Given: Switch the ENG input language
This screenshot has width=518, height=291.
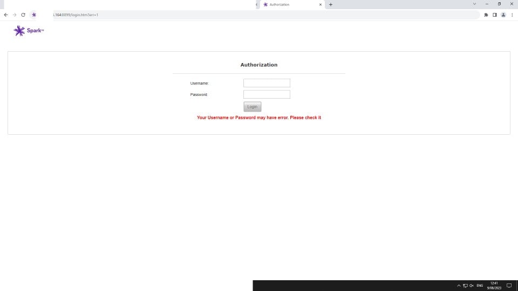Looking at the screenshot, I should (x=480, y=286).
